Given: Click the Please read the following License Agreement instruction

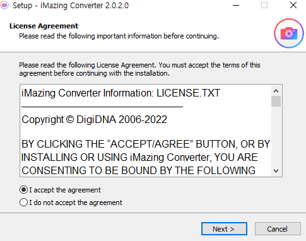Looking at the screenshot, I should pos(139,69).
